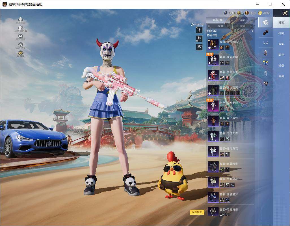Screen dimensions: 290x226
Task: Select the mask/headwear category icon
Action: point(265,23)
